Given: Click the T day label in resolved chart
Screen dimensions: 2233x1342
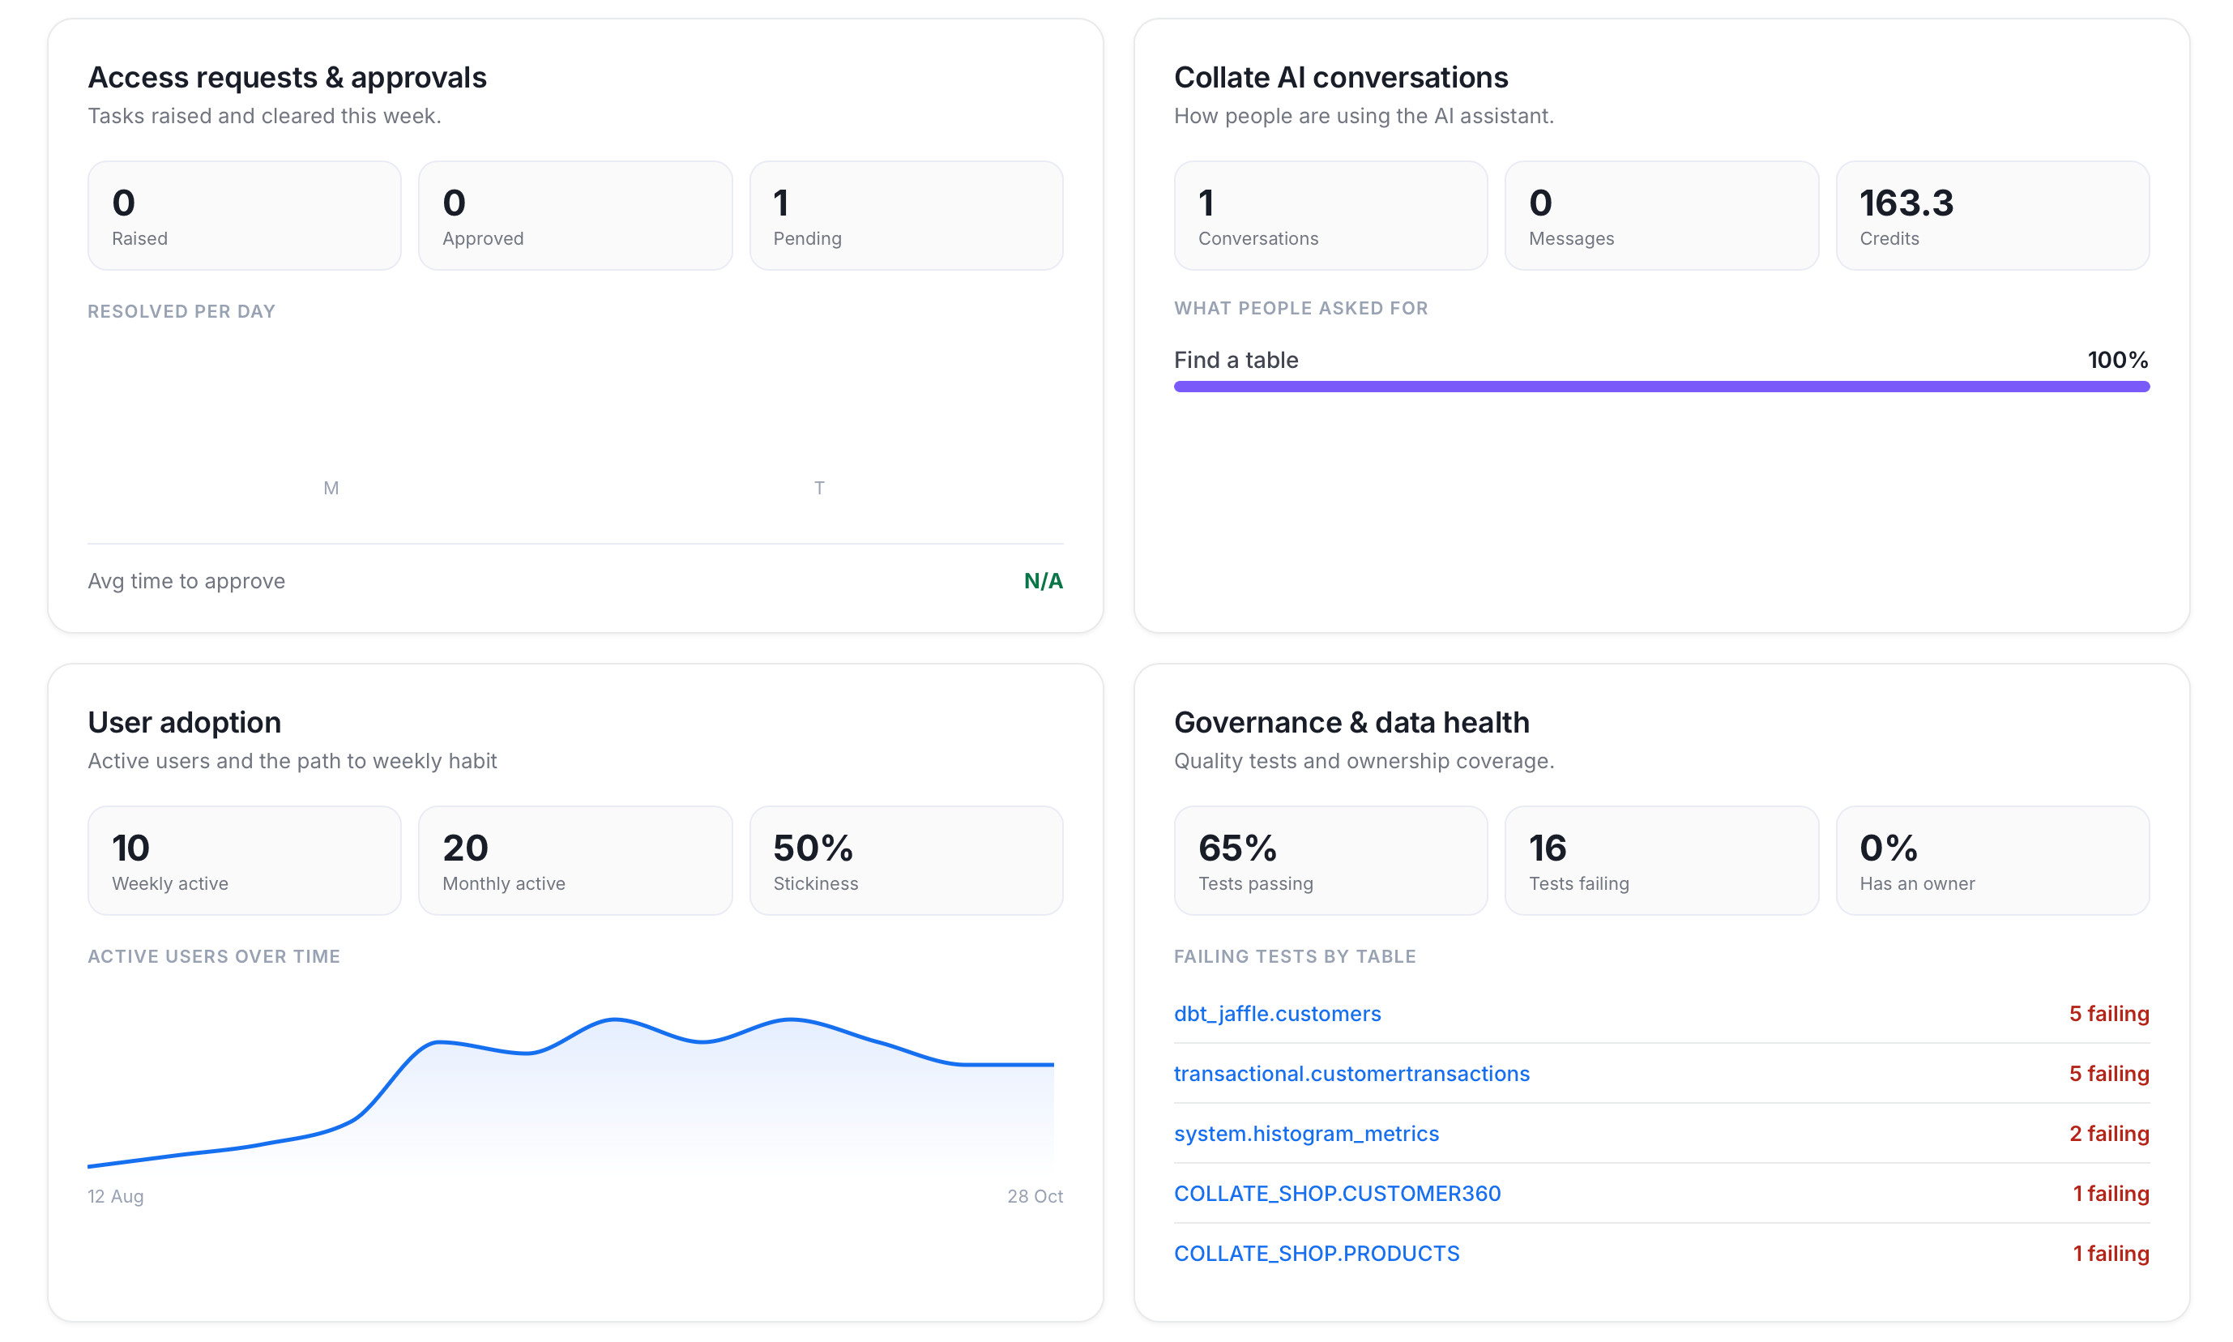Looking at the screenshot, I should tap(819, 487).
